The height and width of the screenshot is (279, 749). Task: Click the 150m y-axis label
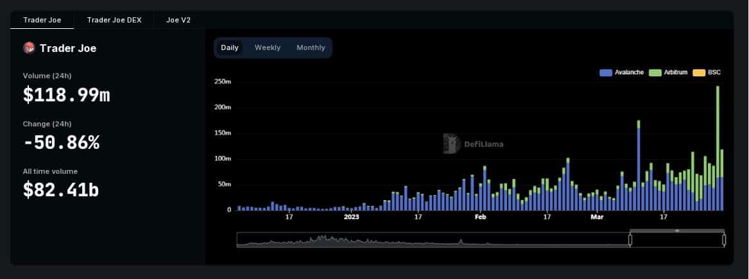click(222, 133)
